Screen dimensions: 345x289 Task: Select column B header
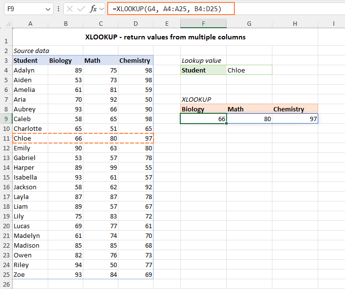pyautogui.click(x=66, y=23)
